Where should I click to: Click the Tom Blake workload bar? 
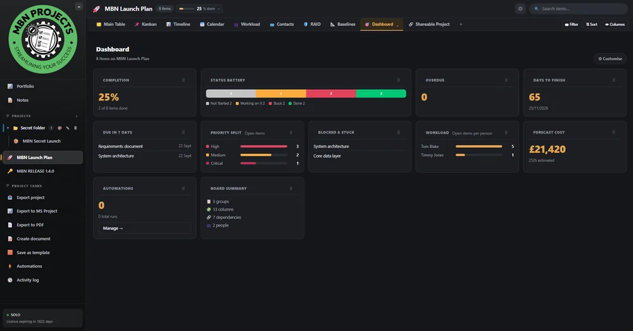pyautogui.click(x=479, y=147)
